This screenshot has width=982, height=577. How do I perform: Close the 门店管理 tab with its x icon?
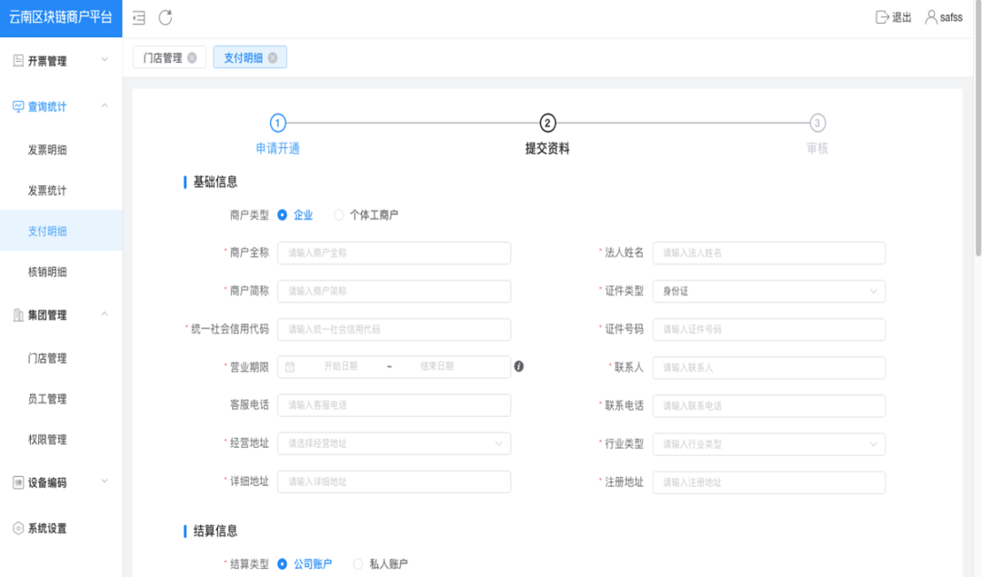pyautogui.click(x=192, y=57)
